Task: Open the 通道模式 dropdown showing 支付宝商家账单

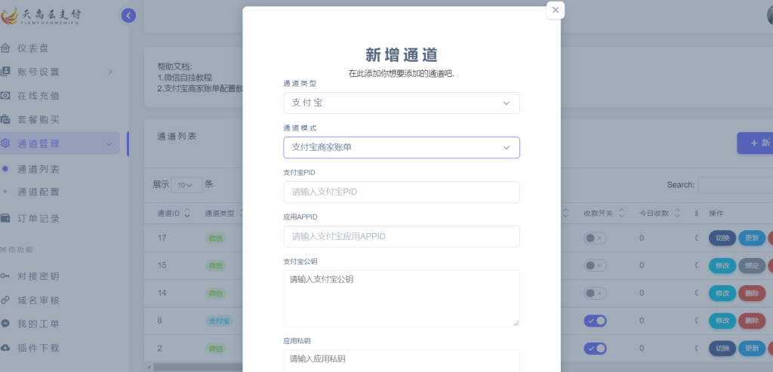Action: click(x=401, y=147)
